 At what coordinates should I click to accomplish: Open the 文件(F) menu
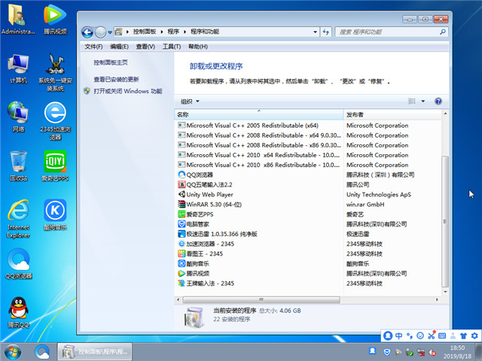point(93,47)
